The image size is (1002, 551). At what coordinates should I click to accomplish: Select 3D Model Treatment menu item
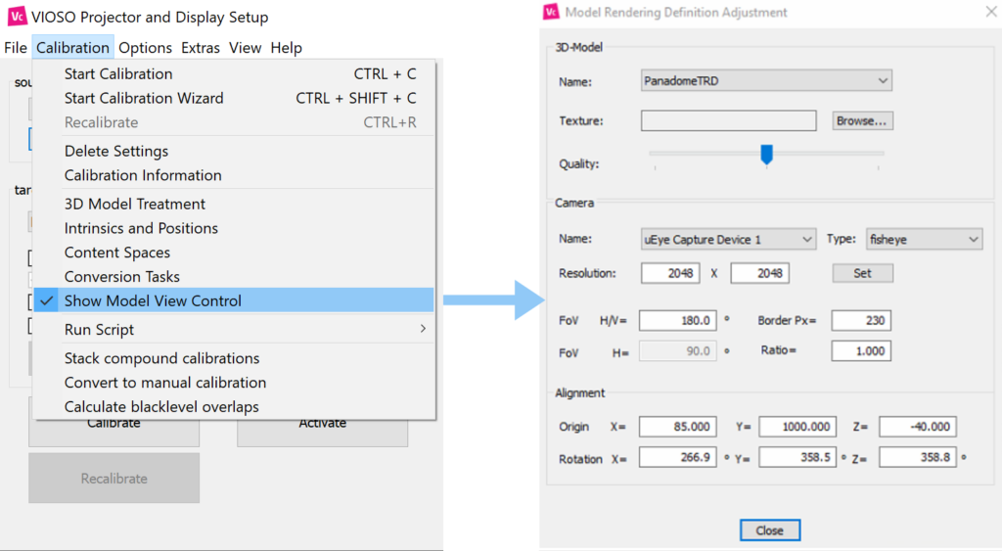(135, 204)
